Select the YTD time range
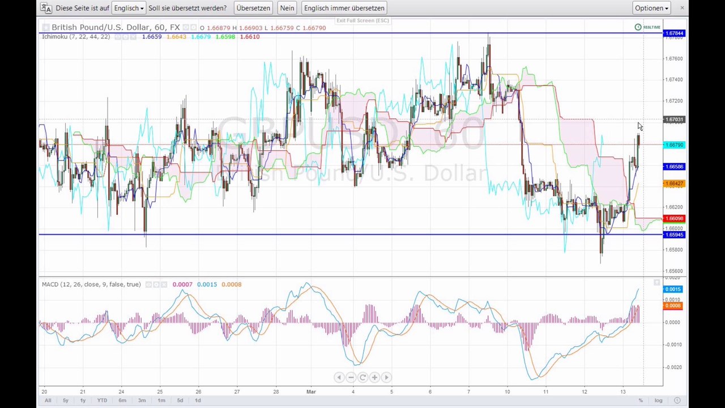 click(102, 401)
